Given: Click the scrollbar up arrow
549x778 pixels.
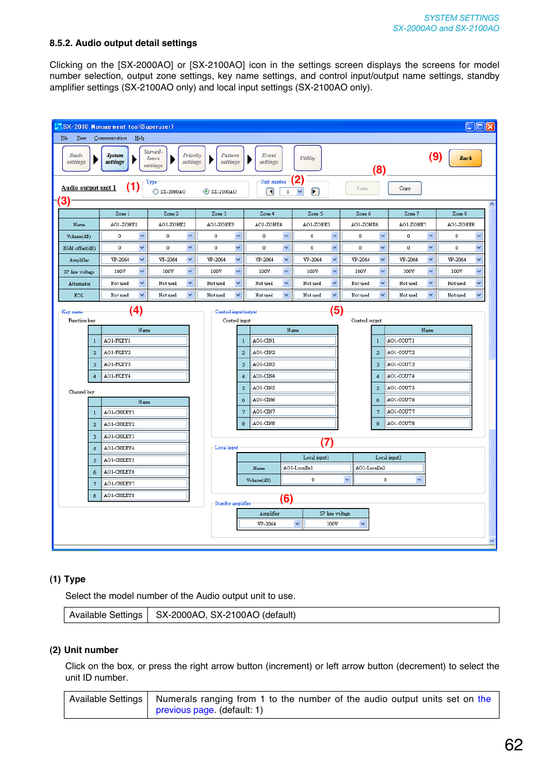Looking at the screenshot, I should coord(492,204).
